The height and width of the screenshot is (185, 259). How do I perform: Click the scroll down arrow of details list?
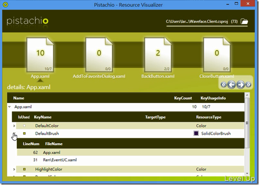tap(247, 173)
